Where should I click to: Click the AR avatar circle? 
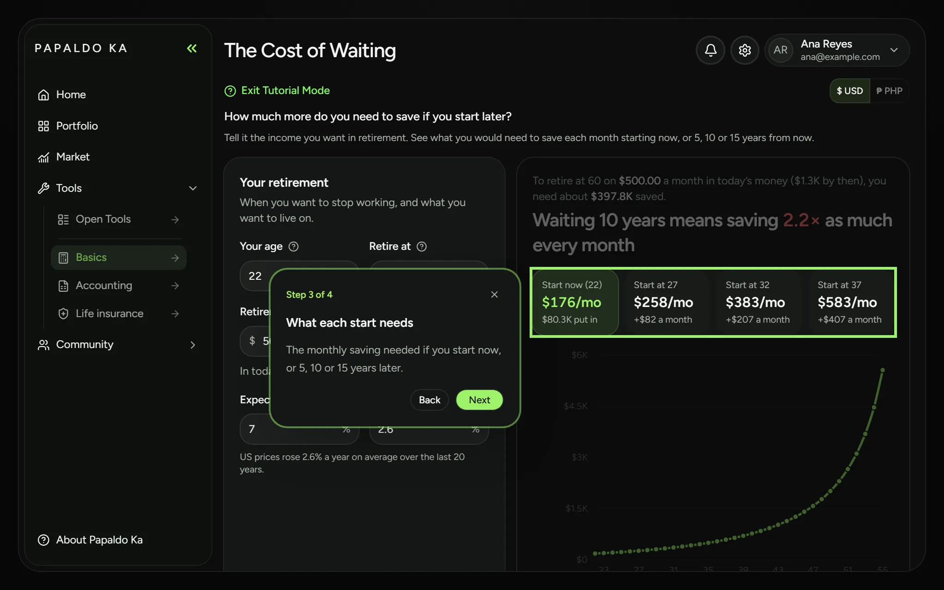click(x=780, y=50)
